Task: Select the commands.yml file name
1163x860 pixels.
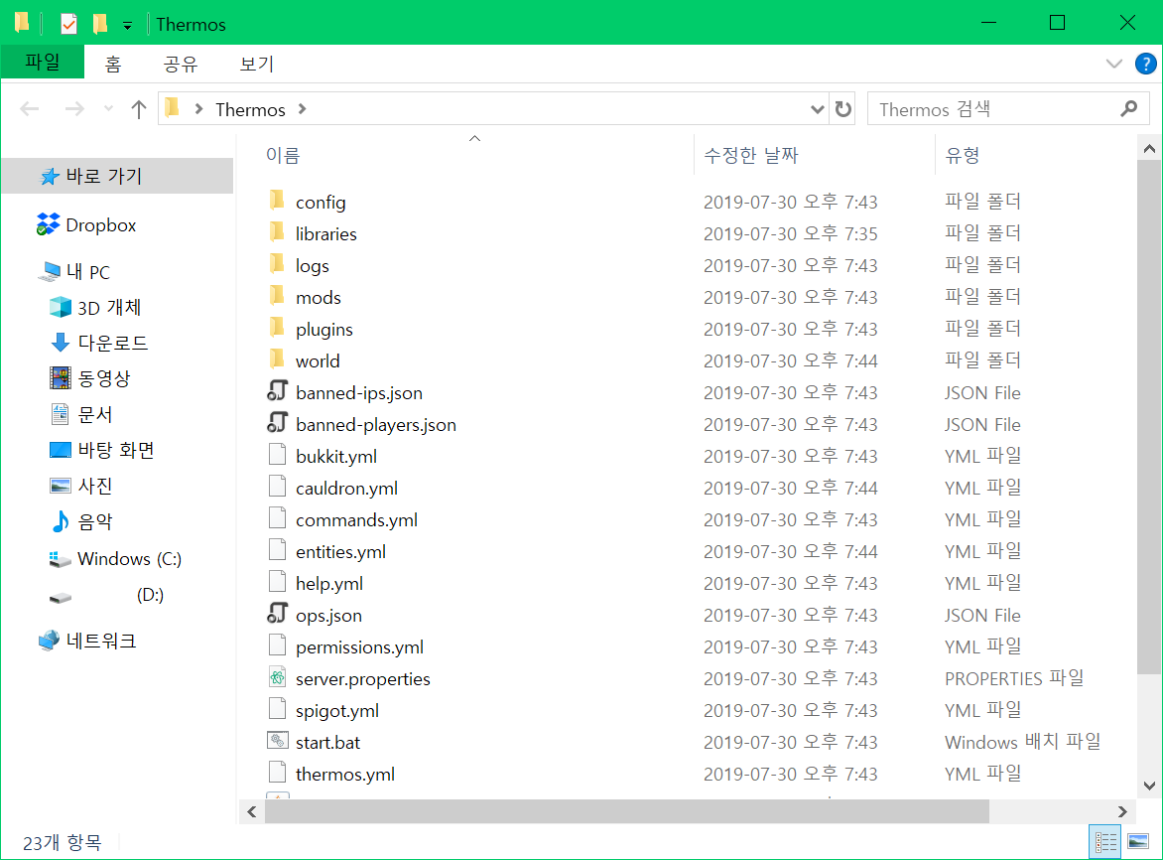Action: pos(357,520)
